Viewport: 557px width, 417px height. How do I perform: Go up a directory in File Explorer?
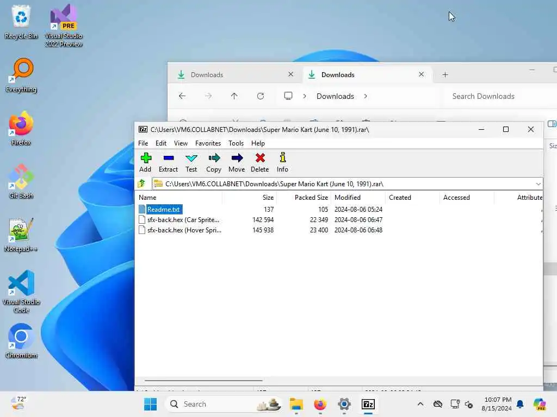(234, 96)
